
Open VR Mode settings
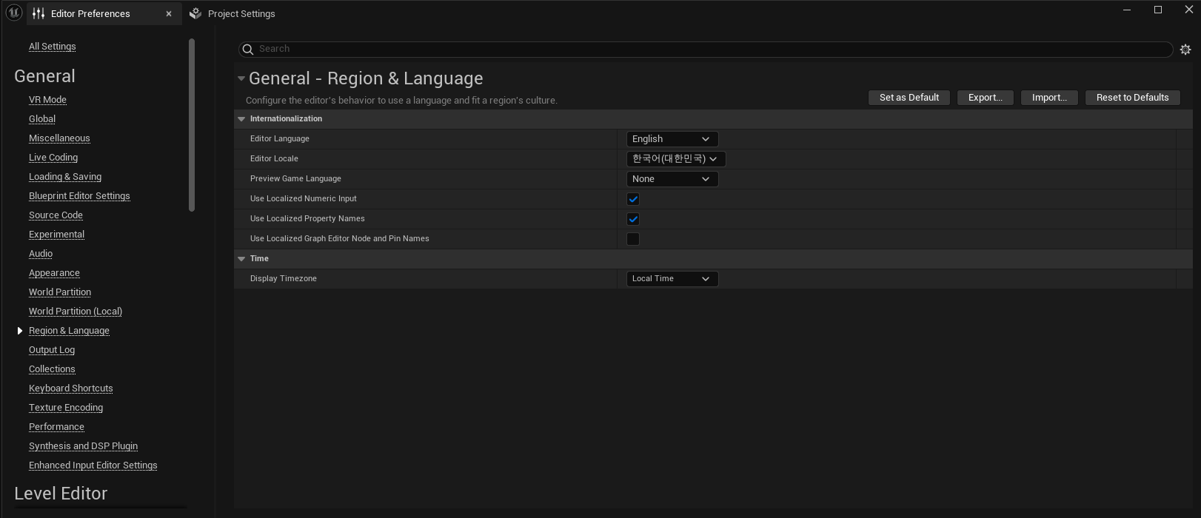coord(47,100)
